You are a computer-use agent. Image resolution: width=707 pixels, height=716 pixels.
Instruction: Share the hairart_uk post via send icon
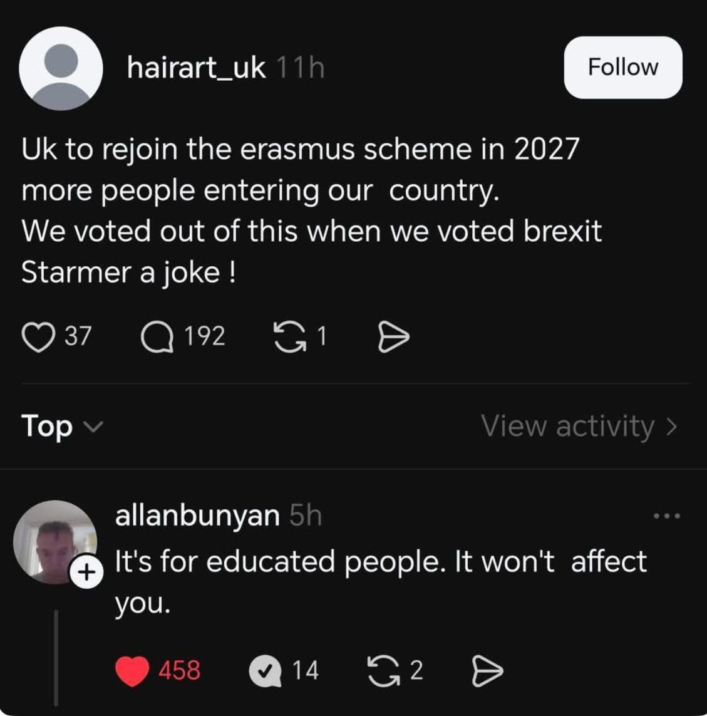click(395, 338)
